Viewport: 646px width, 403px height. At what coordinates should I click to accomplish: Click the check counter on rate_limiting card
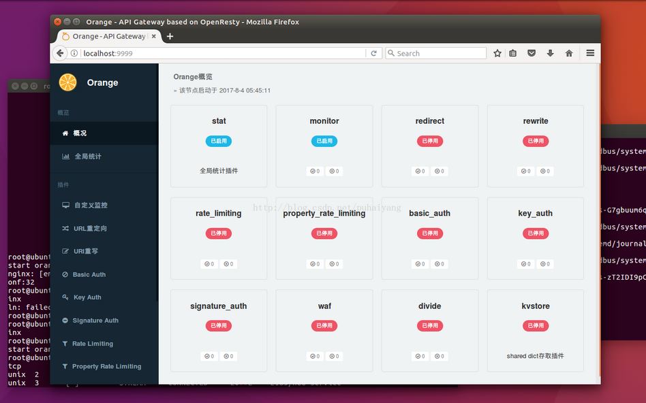pos(209,264)
